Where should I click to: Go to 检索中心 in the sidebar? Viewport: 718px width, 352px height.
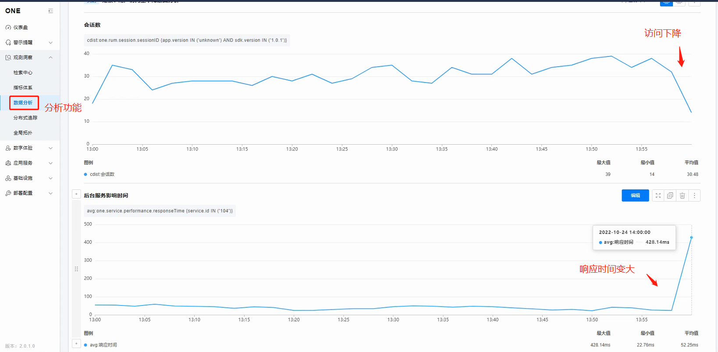click(x=23, y=73)
